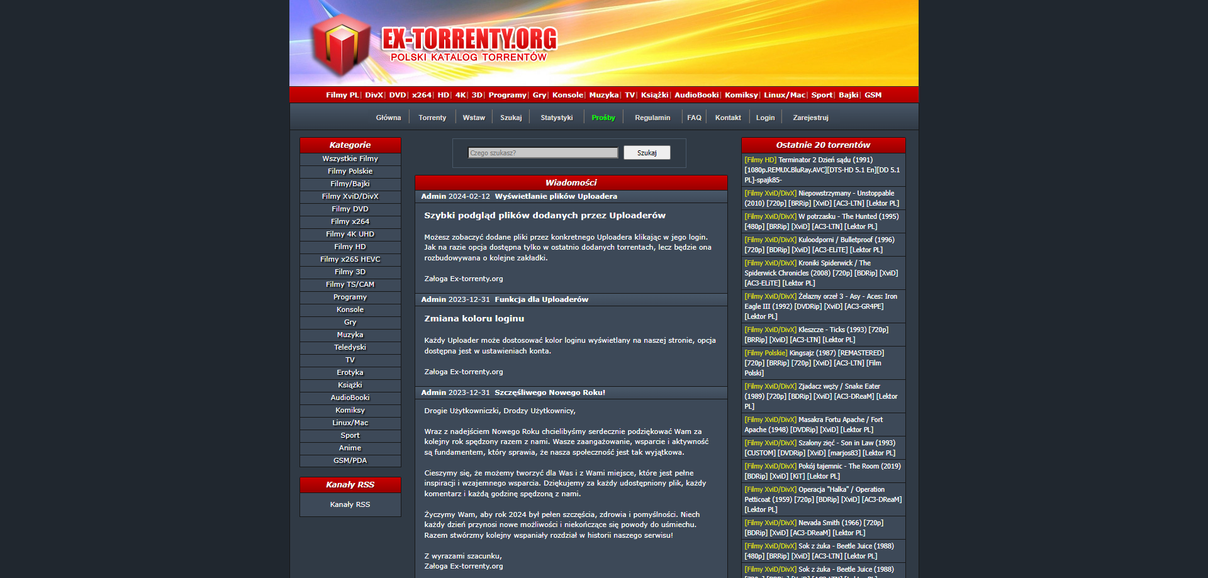
Task: Click inside the Czego szukasz search field
Action: (x=542, y=152)
